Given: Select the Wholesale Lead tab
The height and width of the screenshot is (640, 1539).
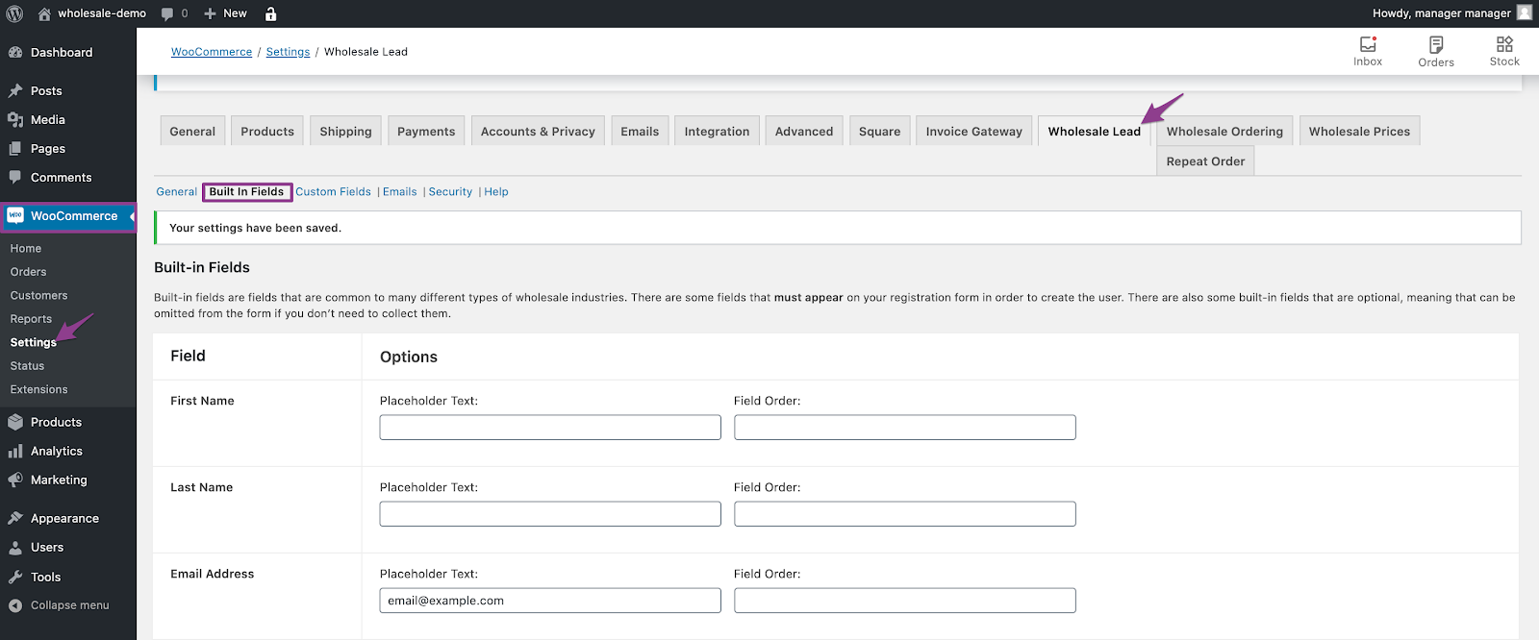Looking at the screenshot, I should (1094, 131).
